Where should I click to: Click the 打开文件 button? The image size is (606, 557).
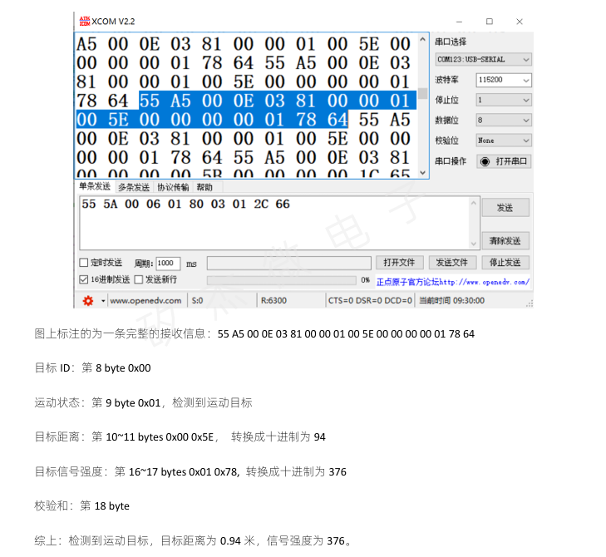pyautogui.click(x=400, y=263)
